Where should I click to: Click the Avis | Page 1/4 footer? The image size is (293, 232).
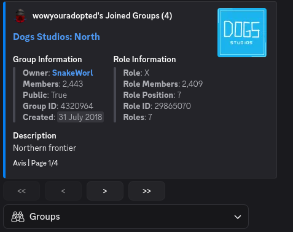pos(36,163)
